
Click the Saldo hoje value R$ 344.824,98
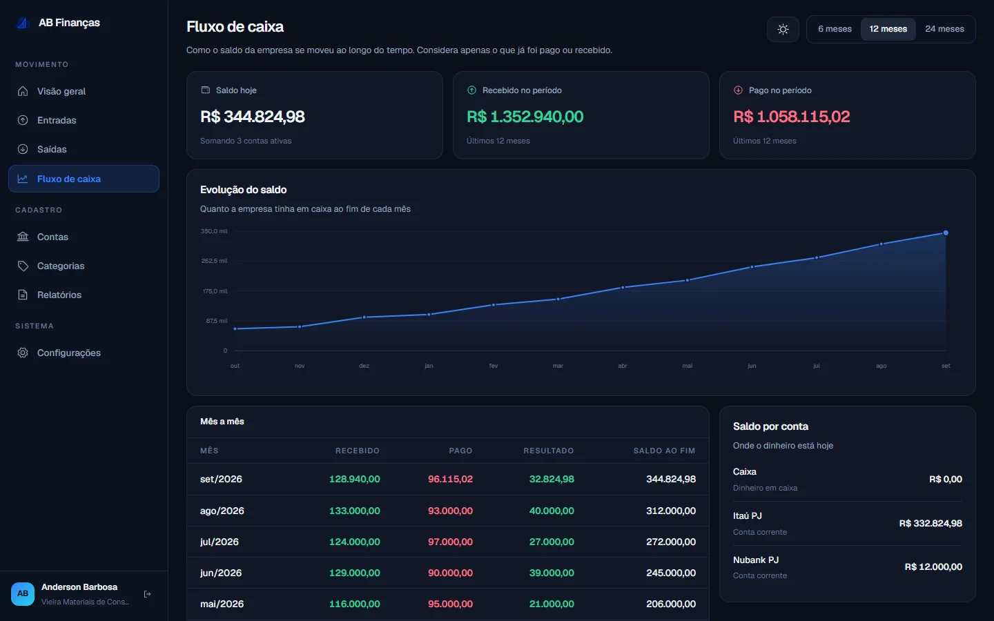[x=253, y=117]
